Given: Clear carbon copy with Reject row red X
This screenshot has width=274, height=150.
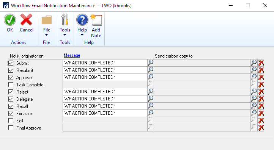Looking at the screenshot, I should [x=261, y=92].
